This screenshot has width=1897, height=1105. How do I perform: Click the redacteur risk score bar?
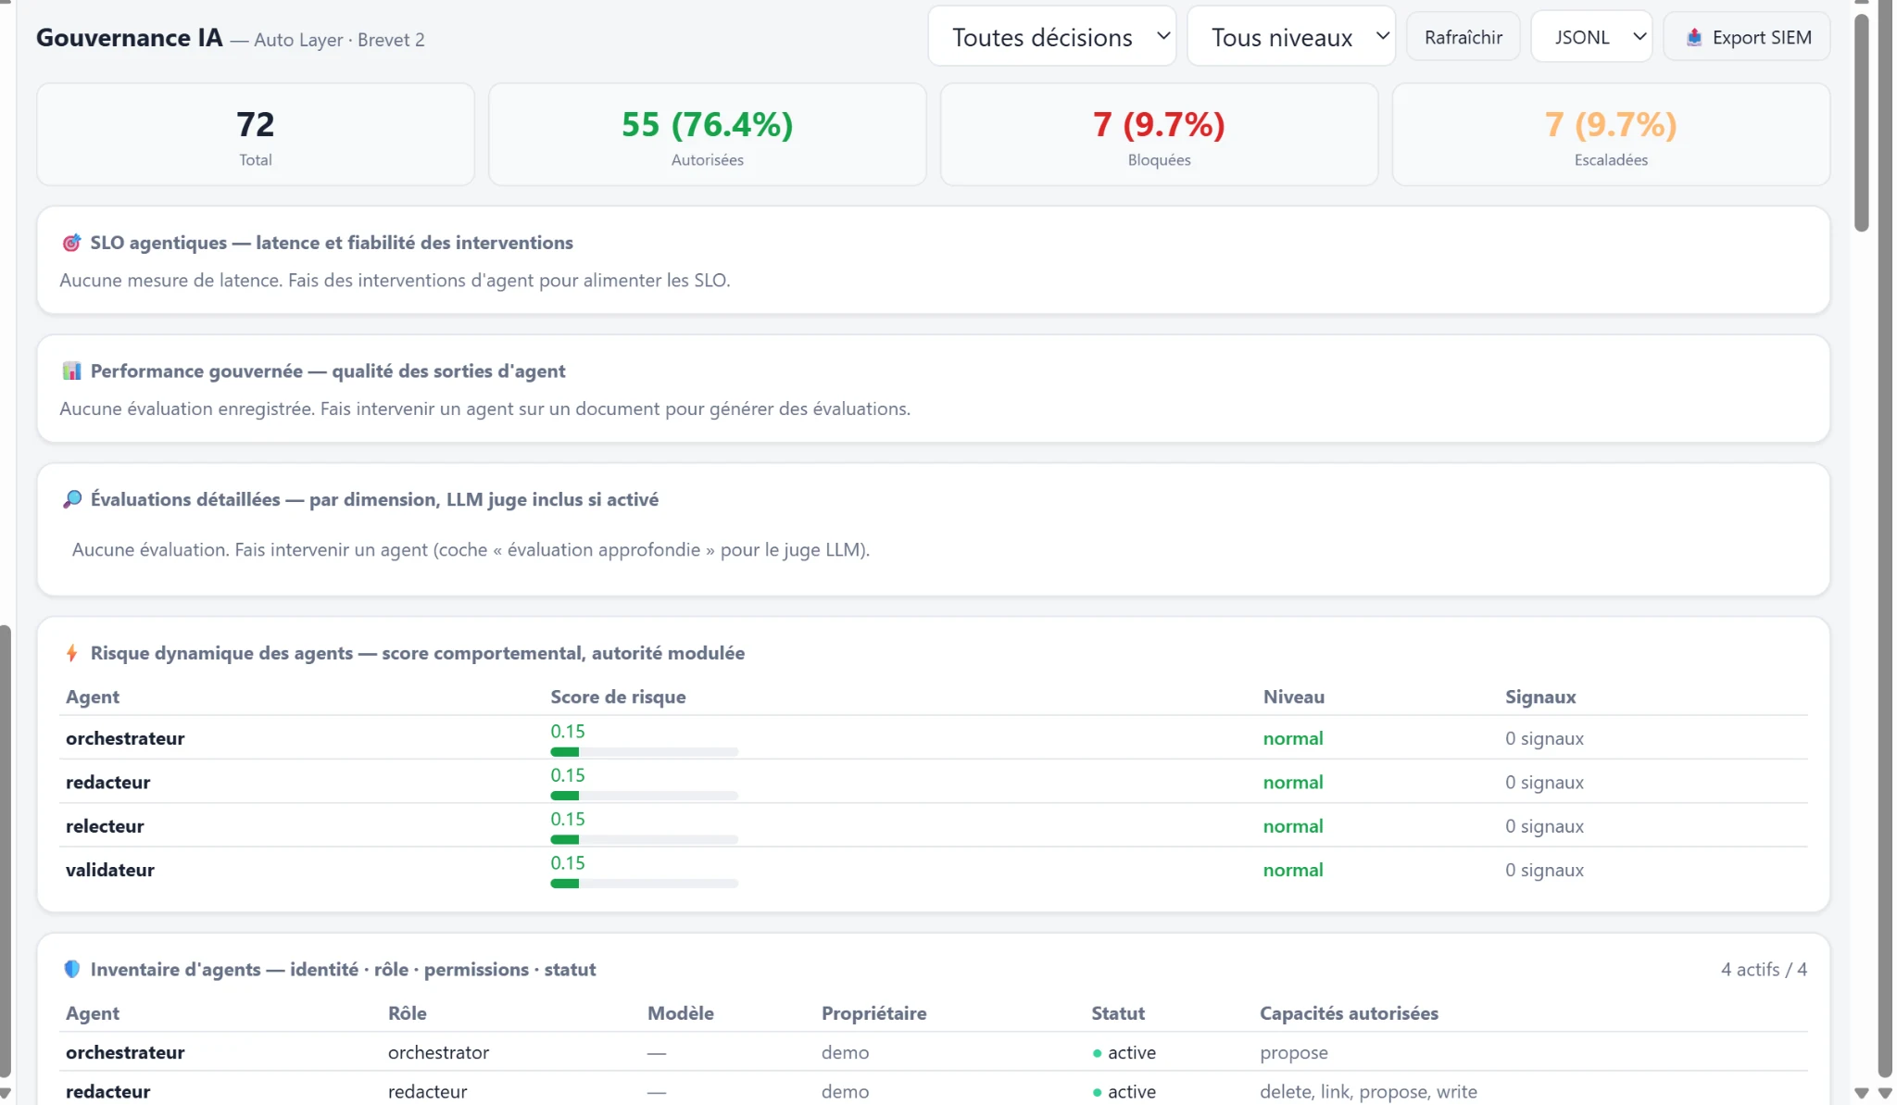[644, 796]
